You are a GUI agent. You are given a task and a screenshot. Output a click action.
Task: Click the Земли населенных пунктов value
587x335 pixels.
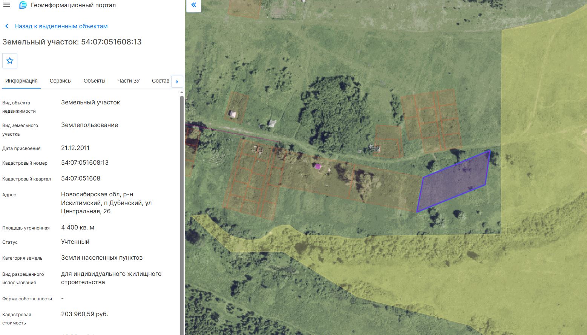102,258
